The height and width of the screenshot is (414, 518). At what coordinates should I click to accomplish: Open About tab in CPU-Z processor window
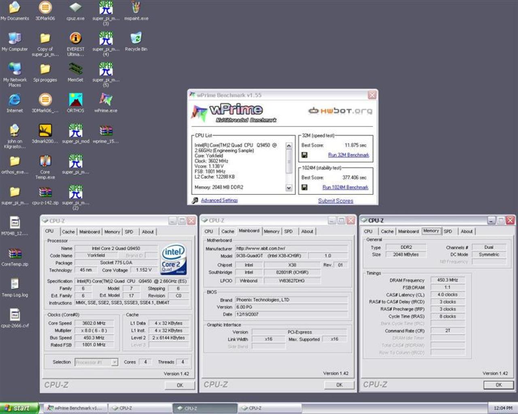[148, 232]
